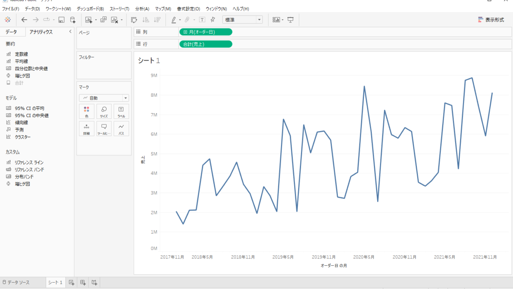Open the ファイル(F) menu
Screen dimensions: 513x289
pyautogui.click(x=11, y=9)
